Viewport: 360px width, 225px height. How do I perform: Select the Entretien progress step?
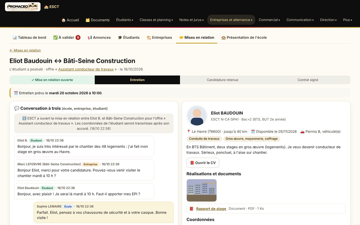click(137, 80)
